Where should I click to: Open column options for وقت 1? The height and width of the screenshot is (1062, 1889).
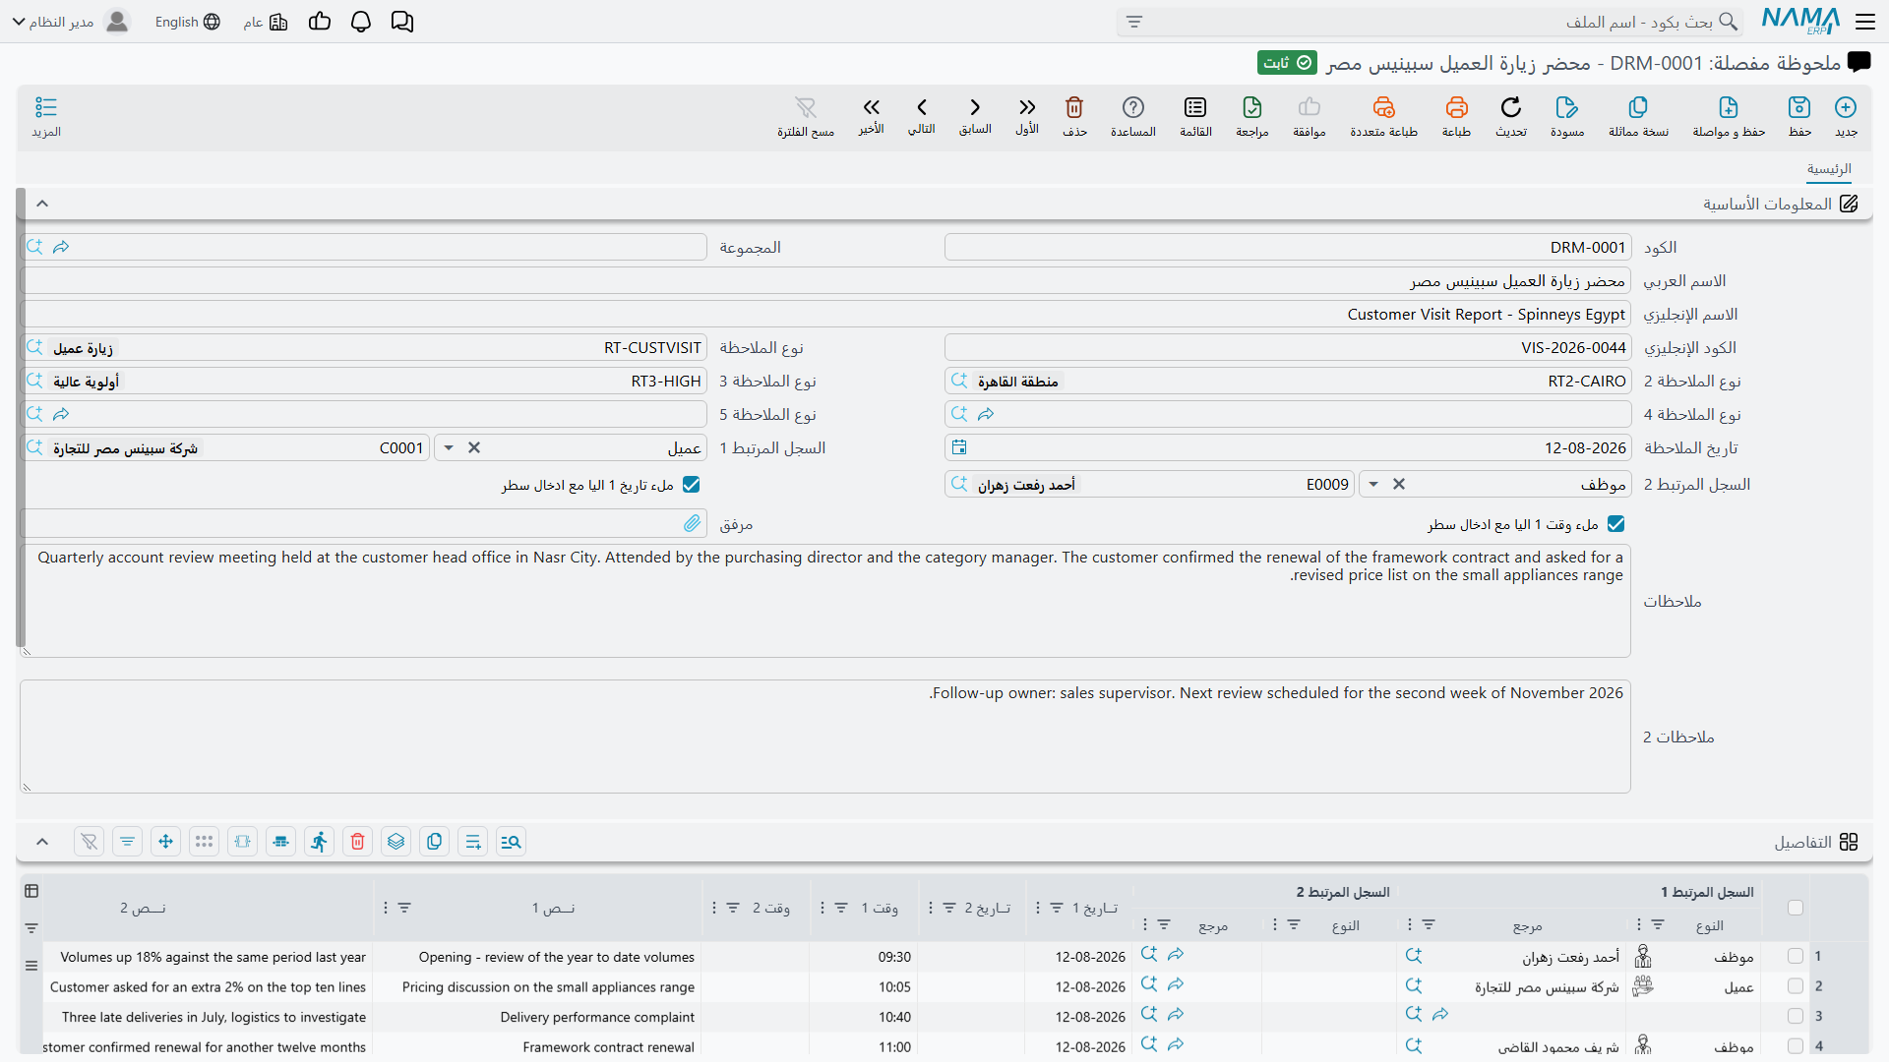pyautogui.click(x=823, y=908)
